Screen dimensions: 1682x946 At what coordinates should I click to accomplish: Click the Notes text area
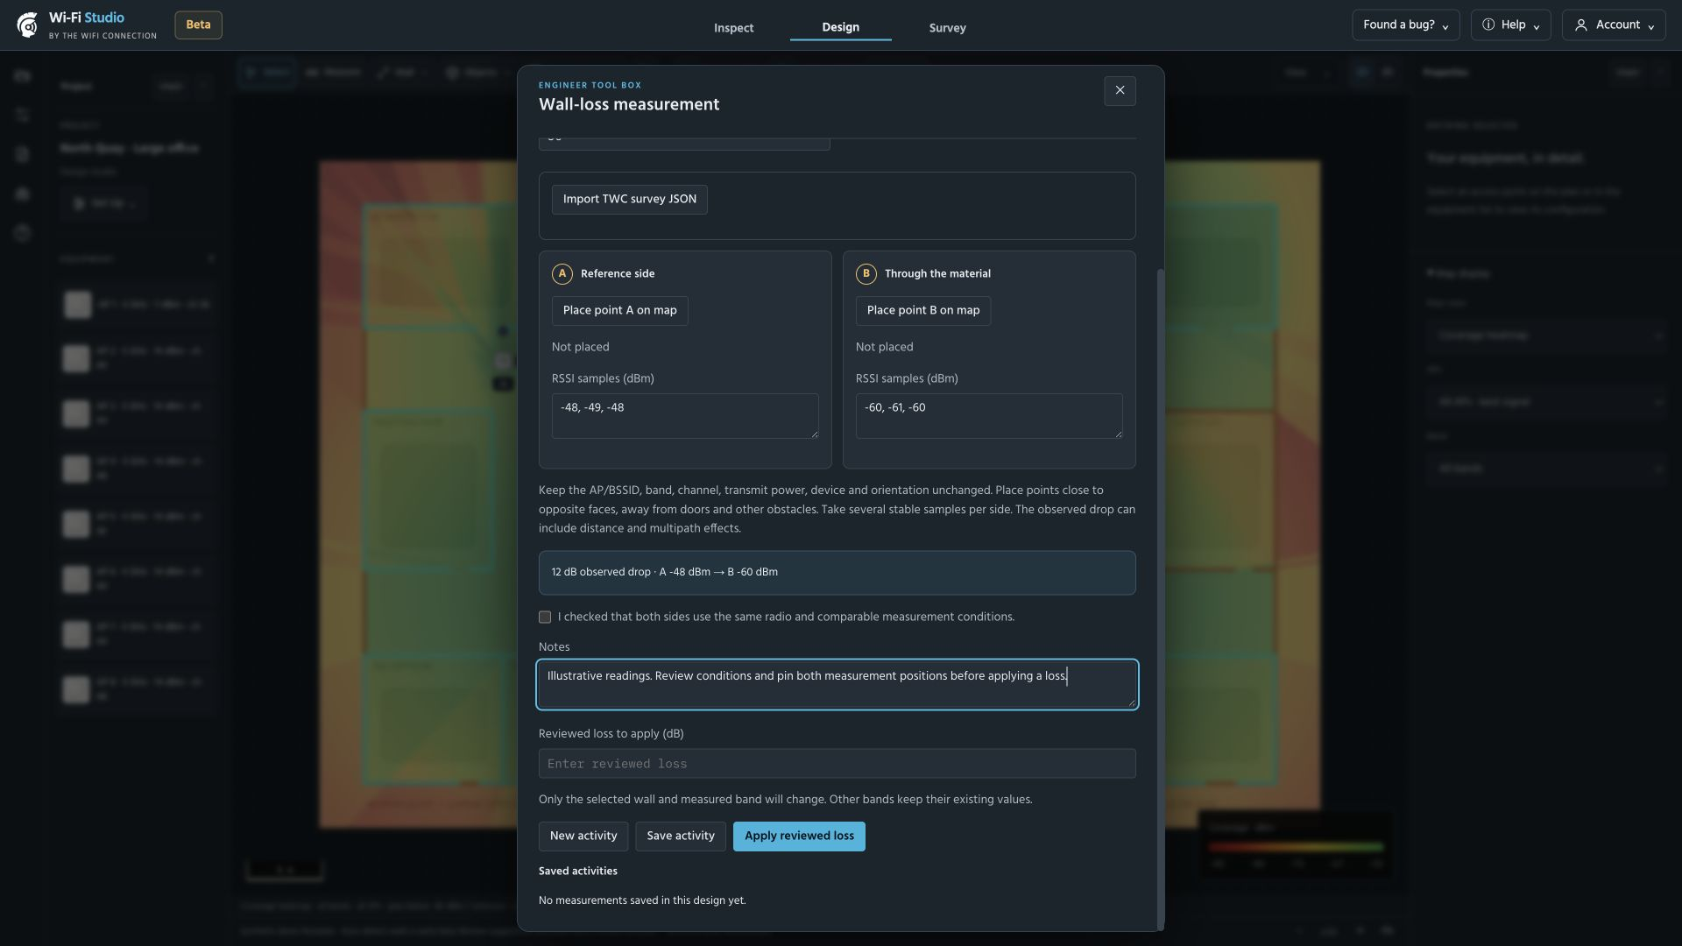coord(837,684)
